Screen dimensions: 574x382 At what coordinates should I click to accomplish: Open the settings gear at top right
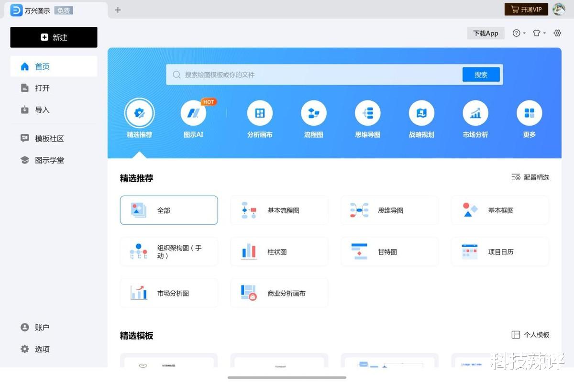click(557, 33)
